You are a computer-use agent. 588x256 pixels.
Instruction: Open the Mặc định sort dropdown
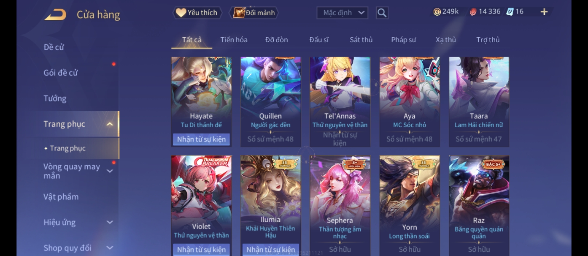pos(342,13)
